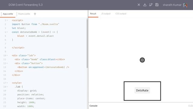
Task: Collapse the lab div fold on line 10
Action: 7,55
